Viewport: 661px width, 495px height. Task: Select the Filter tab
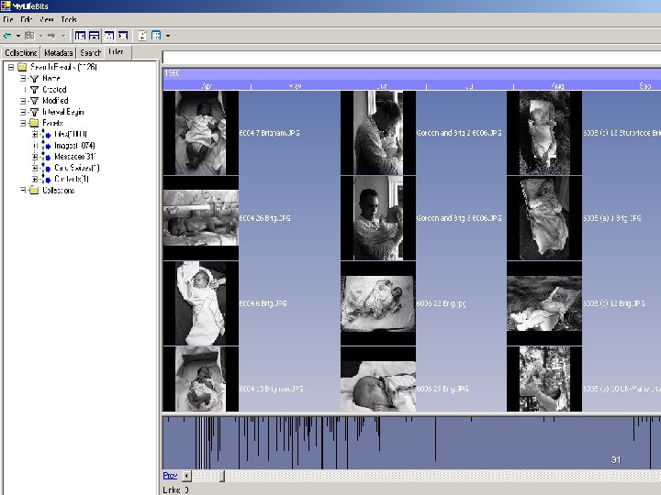[116, 51]
